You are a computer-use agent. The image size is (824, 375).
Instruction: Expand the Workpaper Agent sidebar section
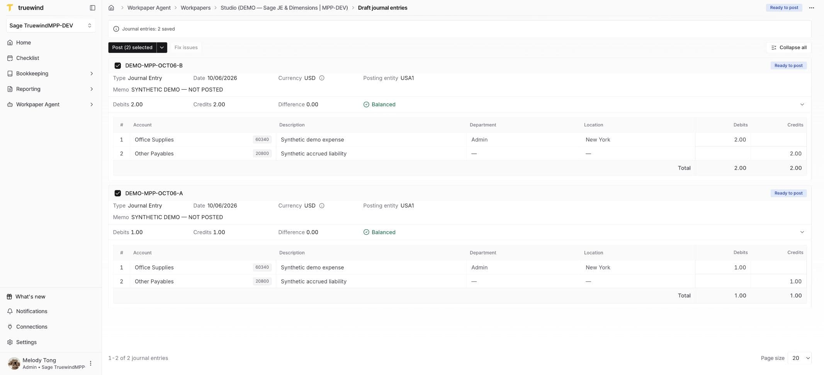(51, 104)
